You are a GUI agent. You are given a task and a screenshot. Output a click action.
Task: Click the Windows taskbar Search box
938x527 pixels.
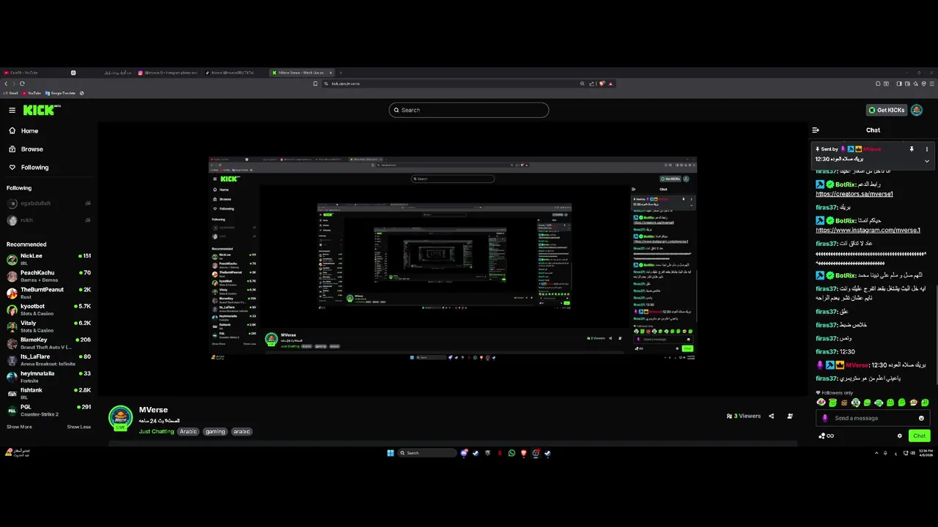pyautogui.click(x=427, y=452)
